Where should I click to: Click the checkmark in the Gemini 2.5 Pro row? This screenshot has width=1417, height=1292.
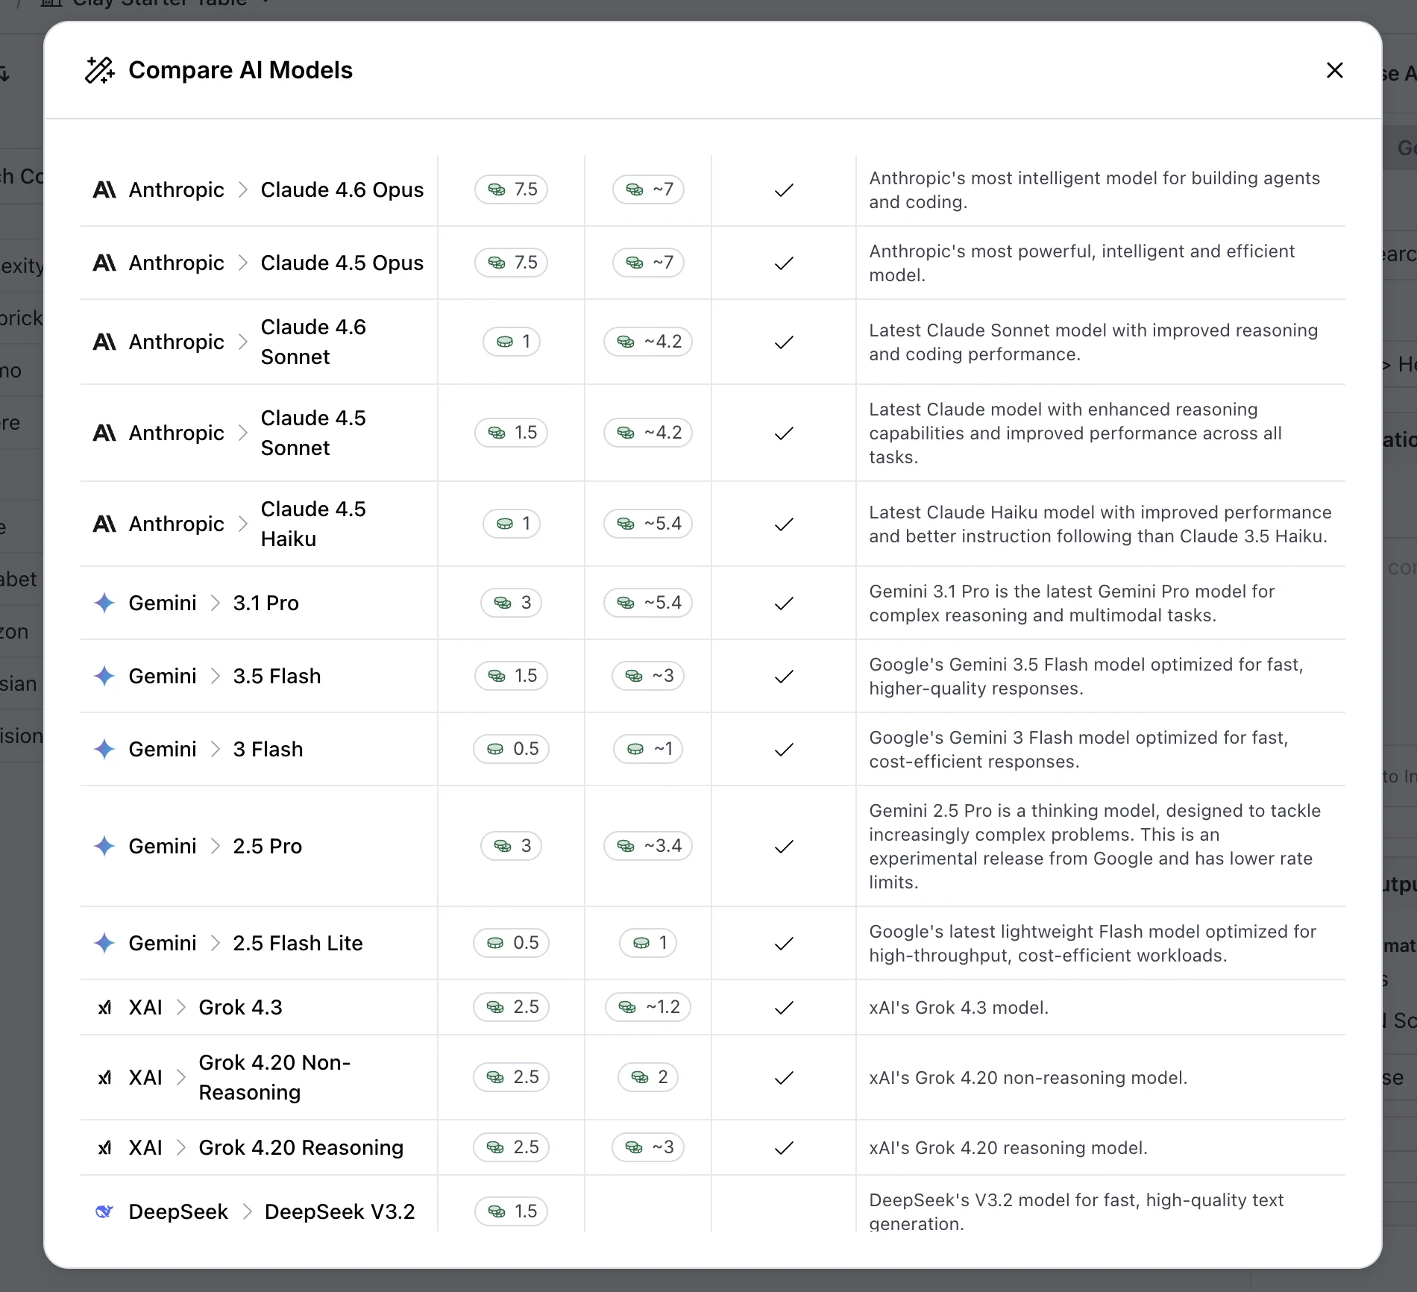point(784,847)
